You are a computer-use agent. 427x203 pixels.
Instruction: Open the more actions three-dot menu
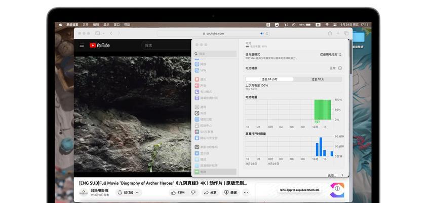246,192
